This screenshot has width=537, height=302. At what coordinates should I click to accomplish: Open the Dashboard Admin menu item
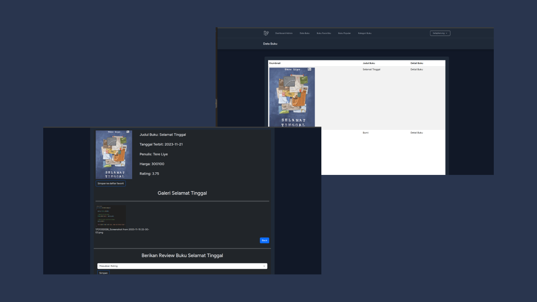pyautogui.click(x=284, y=33)
